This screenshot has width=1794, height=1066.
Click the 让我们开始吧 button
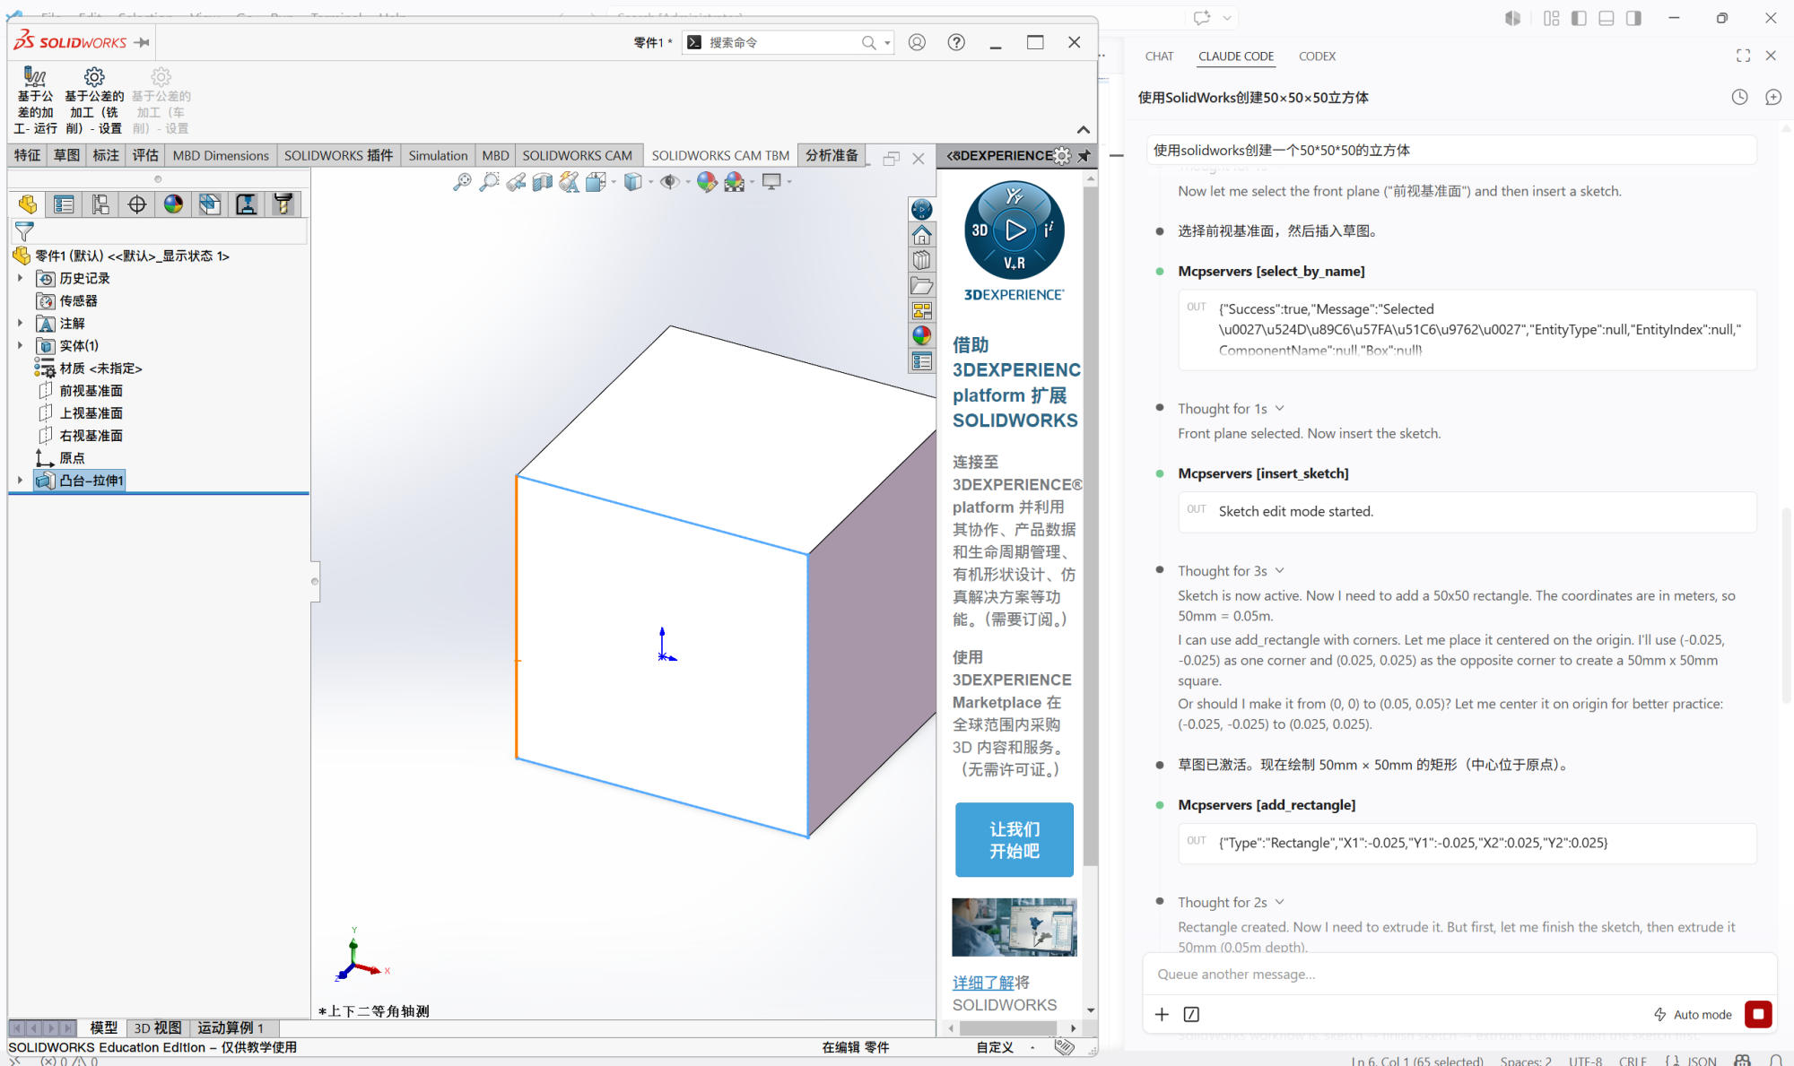(x=1015, y=840)
